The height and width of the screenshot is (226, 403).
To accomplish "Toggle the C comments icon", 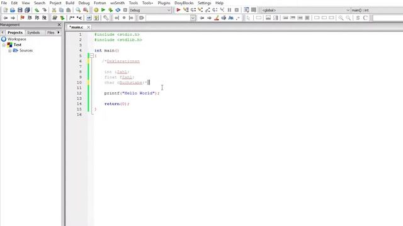I will coord(365,18).
